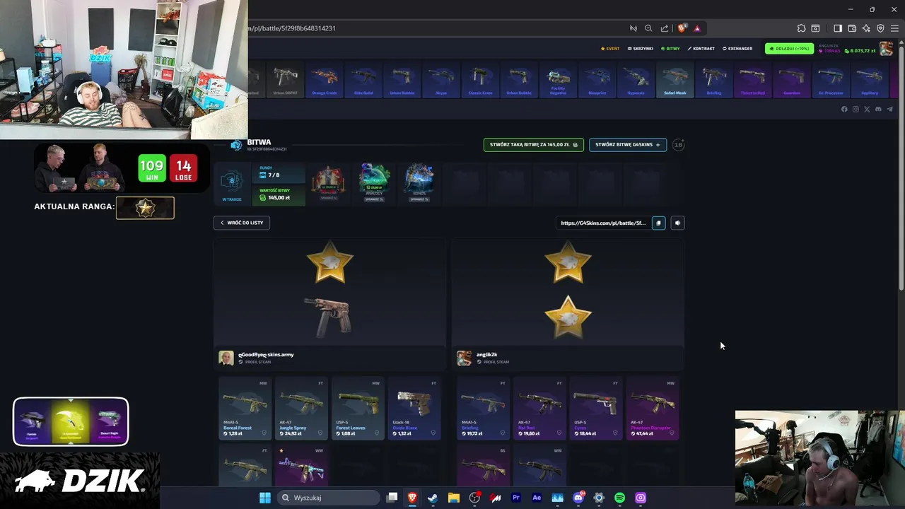Go back with Wróć do listy button
This screenshot has width=905, height=509.
(242, 223)
